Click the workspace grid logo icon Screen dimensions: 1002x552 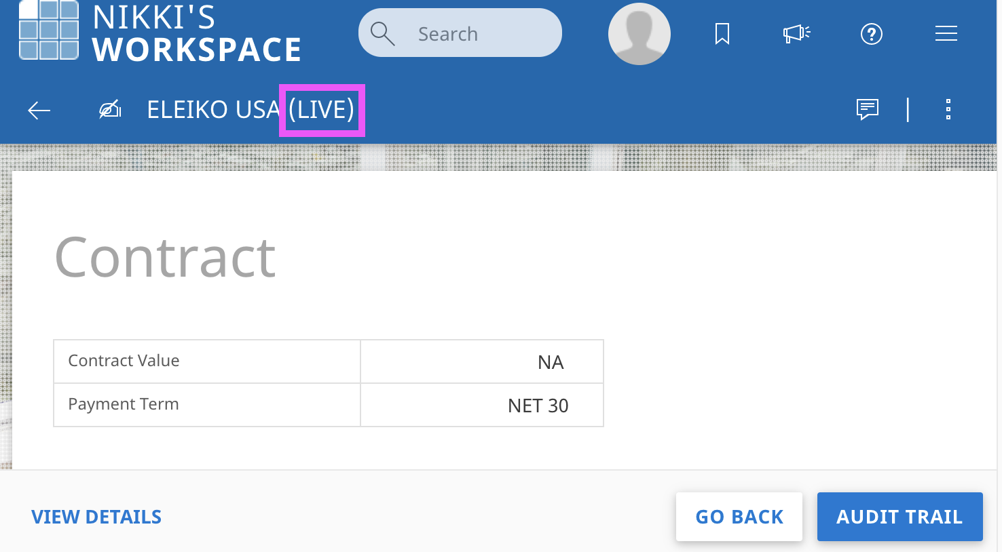tap(49, 31)
